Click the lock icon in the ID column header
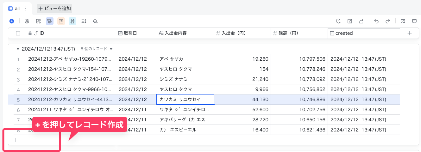This screenshot has height=152, width=421. (30, 33)
